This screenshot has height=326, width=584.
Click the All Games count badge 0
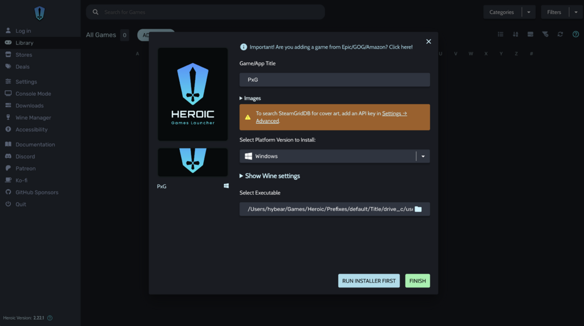(124, 35)
